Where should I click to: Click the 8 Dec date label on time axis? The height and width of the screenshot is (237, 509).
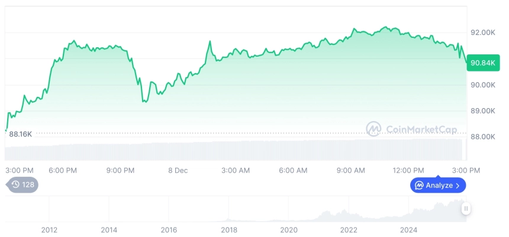pos(178,170)
